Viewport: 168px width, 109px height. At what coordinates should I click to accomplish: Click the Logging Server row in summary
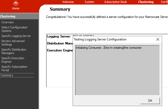click(59, 36)
